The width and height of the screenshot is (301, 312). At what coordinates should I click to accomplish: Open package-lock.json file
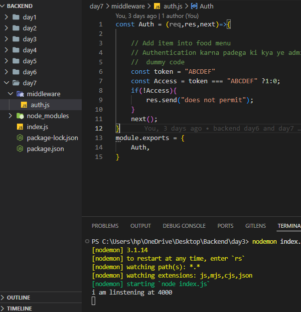52,138
